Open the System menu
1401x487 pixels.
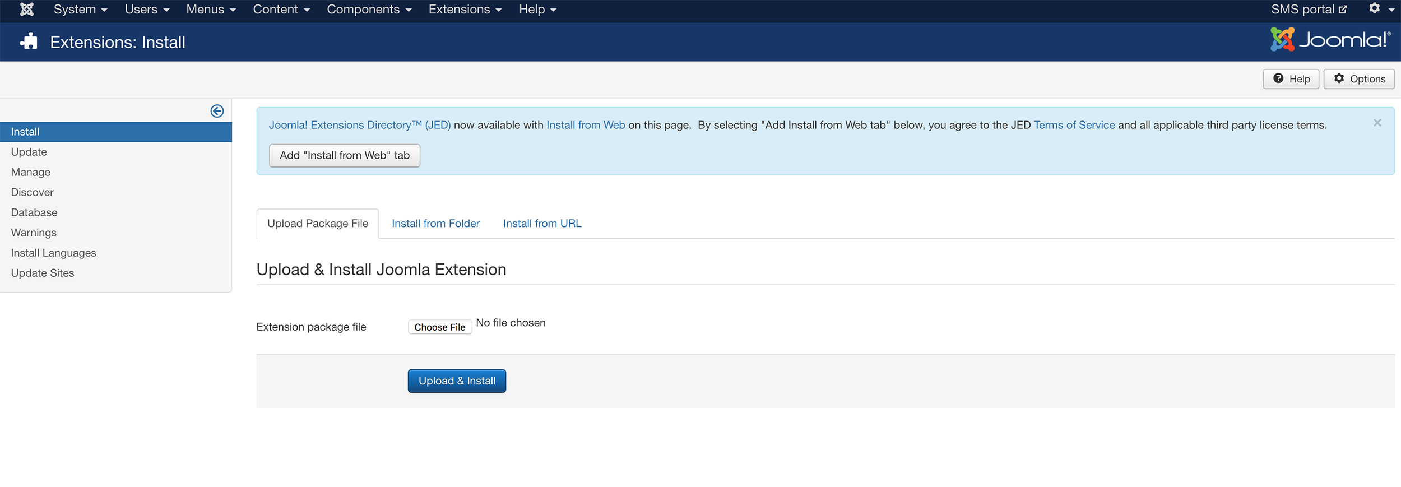tap(80, 10)
